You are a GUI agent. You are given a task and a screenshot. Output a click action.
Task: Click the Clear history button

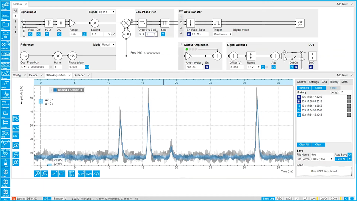click(318, 144)
